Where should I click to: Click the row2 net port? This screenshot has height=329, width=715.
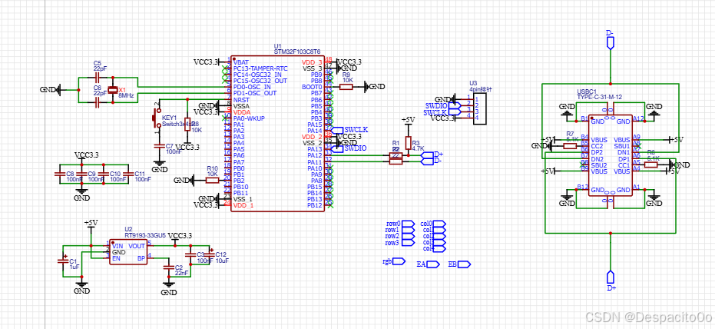coord(408,236)
